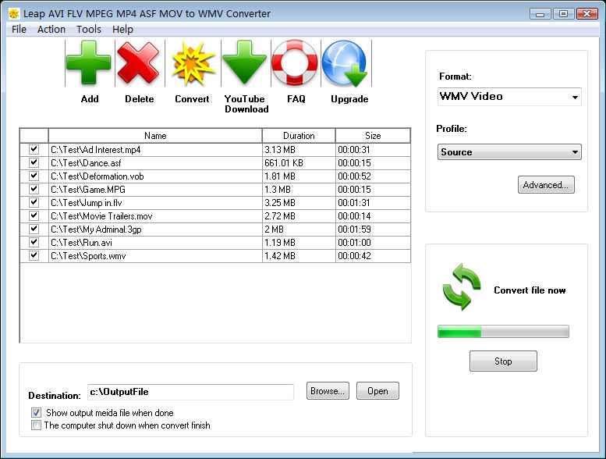Open the Action menu

tap(51, 30)
